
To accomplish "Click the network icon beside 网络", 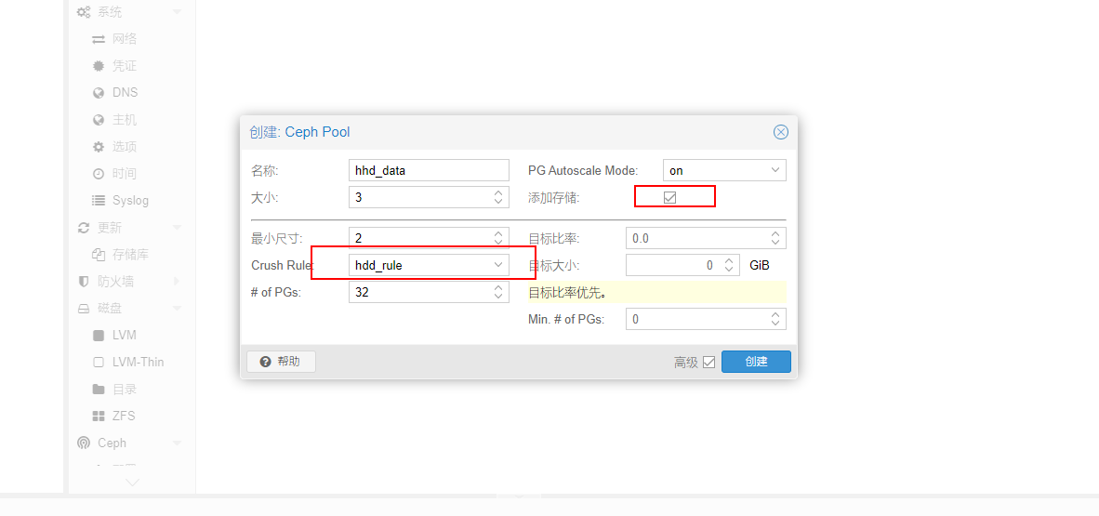I will tap(99, 39).
